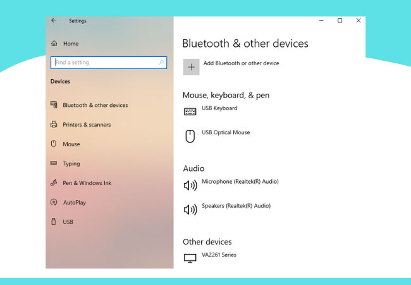Click the VA2261 Series monitor icon

(x=190, y=258)
